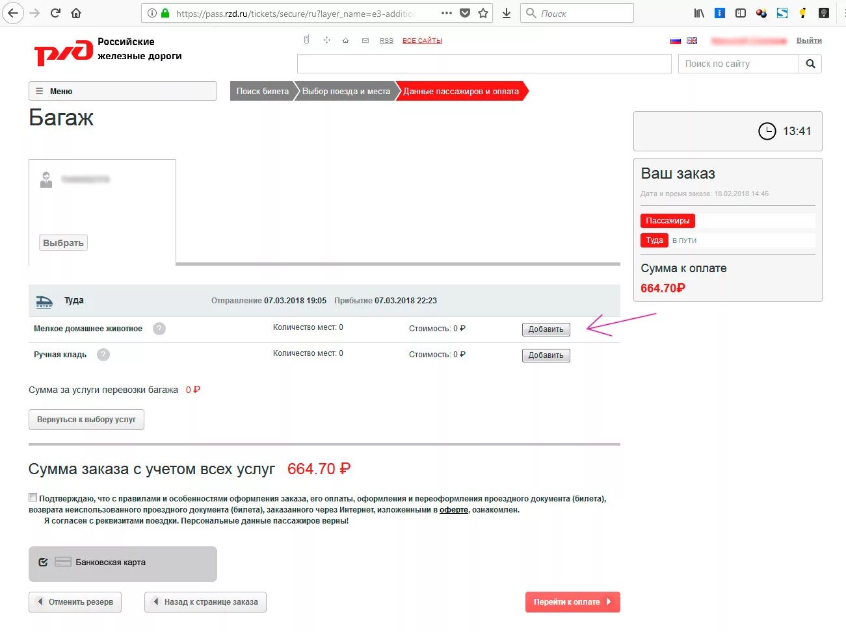Click the blurred username link in header
This screenshot has height=632, width=846.
(749, 40)
